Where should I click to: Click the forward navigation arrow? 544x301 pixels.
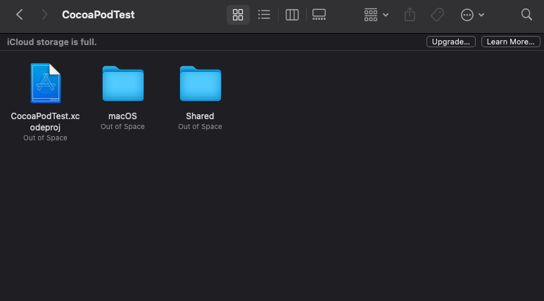pyautogui.click(x=44, y=15)
